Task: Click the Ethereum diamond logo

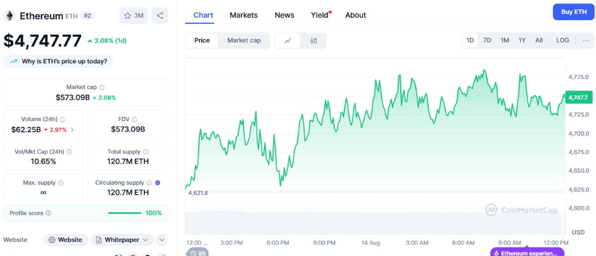Action: pos(9,16)
